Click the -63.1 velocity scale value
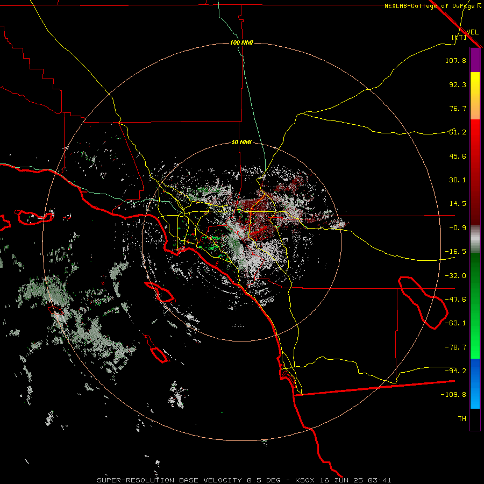 tap(455, 323)
